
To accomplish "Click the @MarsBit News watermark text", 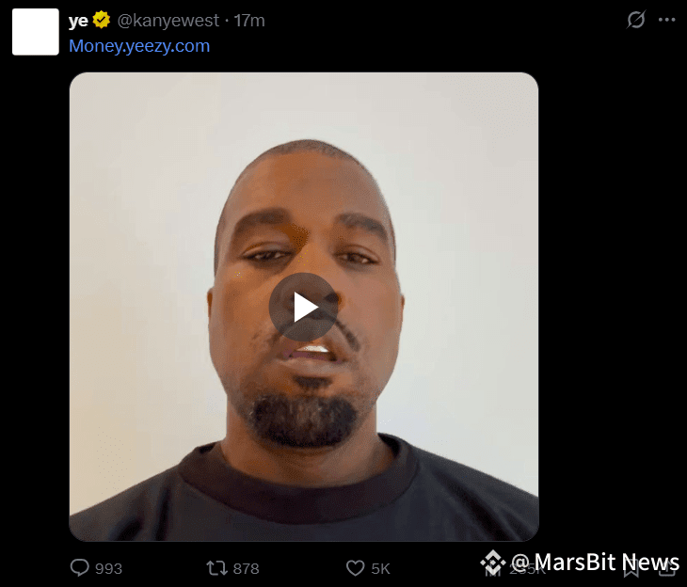I will click(595, 562).
